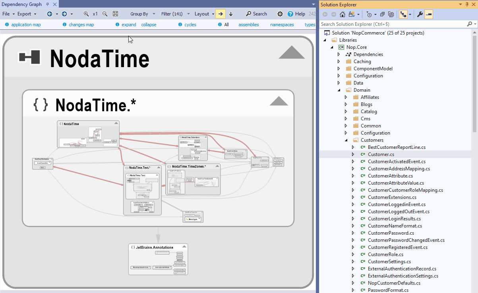The image size is (478, 293).
Task: Close the Dependency Graph tab
Action: click(x=54, y=4)
